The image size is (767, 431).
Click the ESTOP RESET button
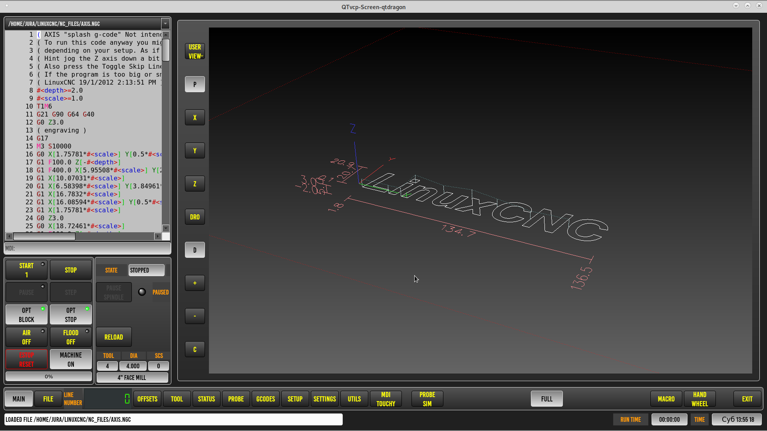click(26, 360)
